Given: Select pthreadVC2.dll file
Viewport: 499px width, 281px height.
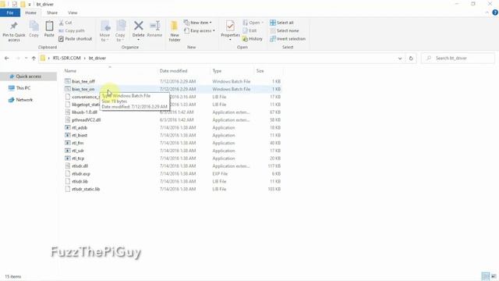Looking at the screenshot, I should tap(172, 119).
